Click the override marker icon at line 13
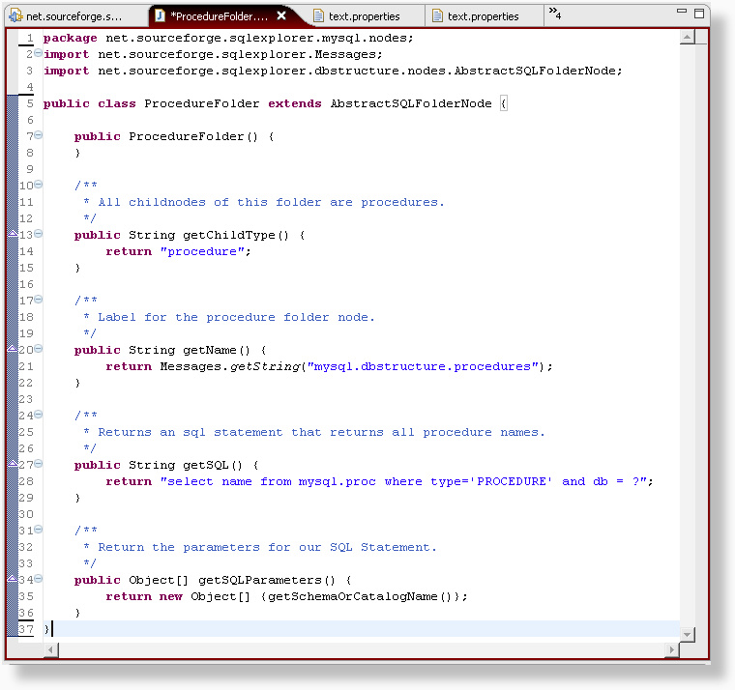735x690 pixels. pyautogui.click(x=13, y=234)
